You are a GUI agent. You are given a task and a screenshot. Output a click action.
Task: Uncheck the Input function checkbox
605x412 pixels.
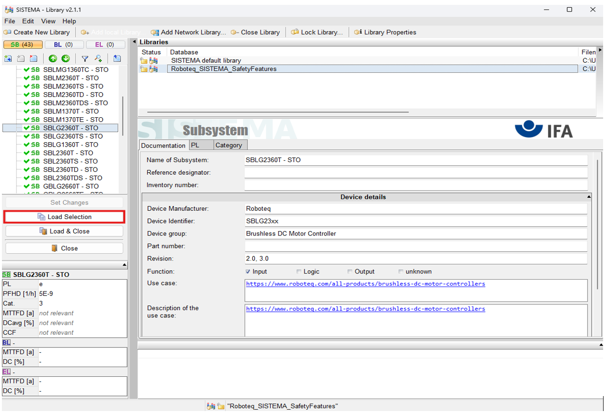tap(248, 272)
